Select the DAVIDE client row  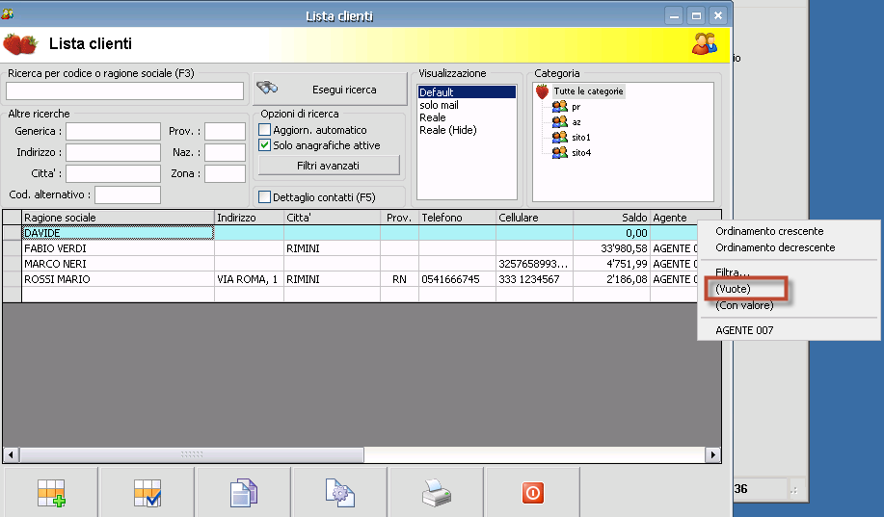(x=118, y=233)
